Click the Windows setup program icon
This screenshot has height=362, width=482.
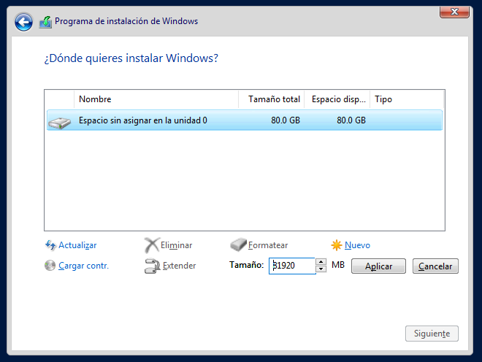pyautogui.click(x=45, y=21)
